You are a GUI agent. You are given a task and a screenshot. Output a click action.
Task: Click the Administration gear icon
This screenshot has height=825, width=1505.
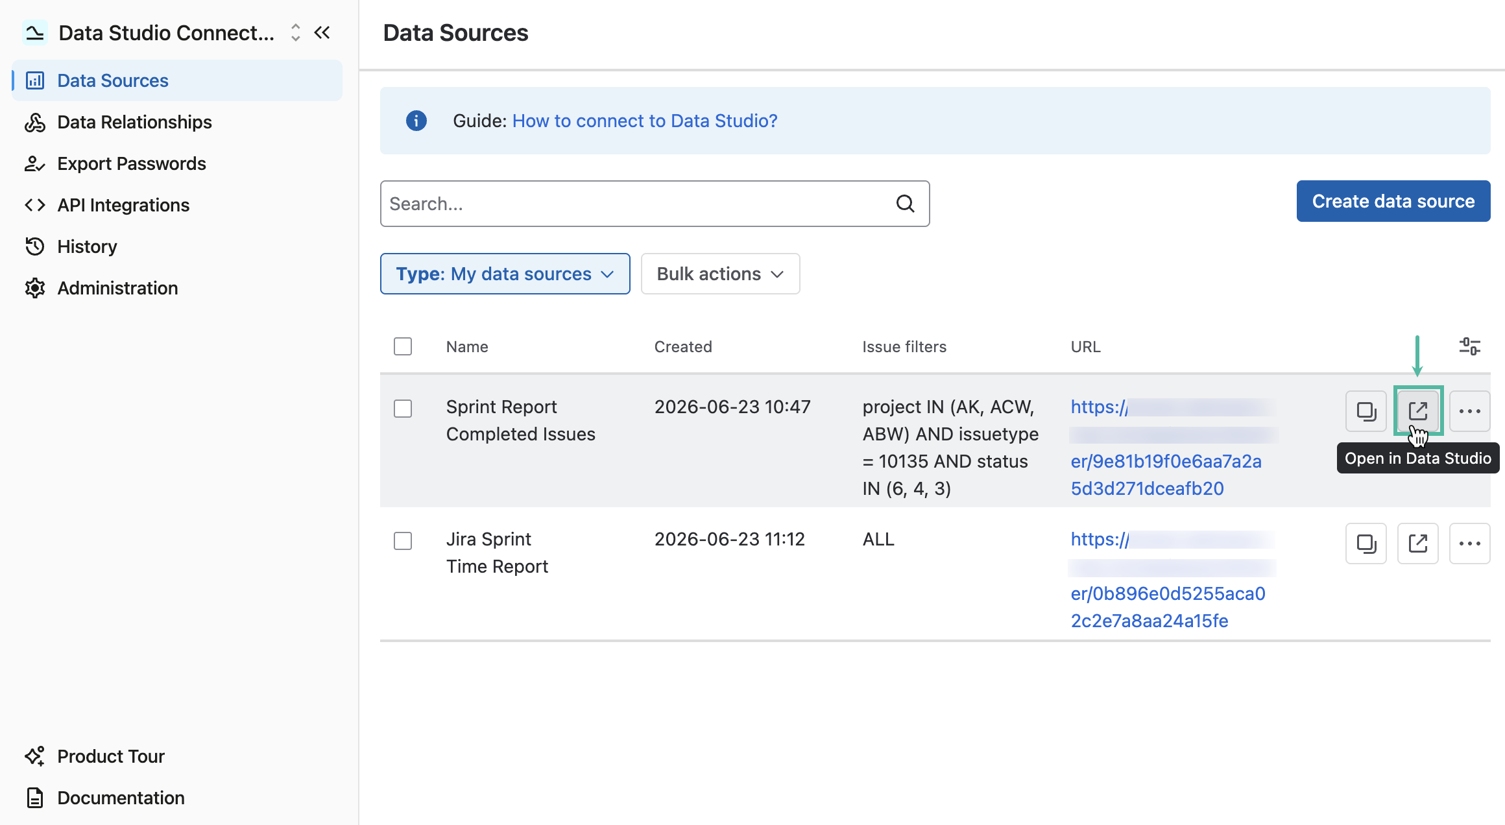point(35,288)
